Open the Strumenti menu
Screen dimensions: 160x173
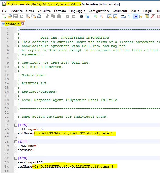pos(120,11)
